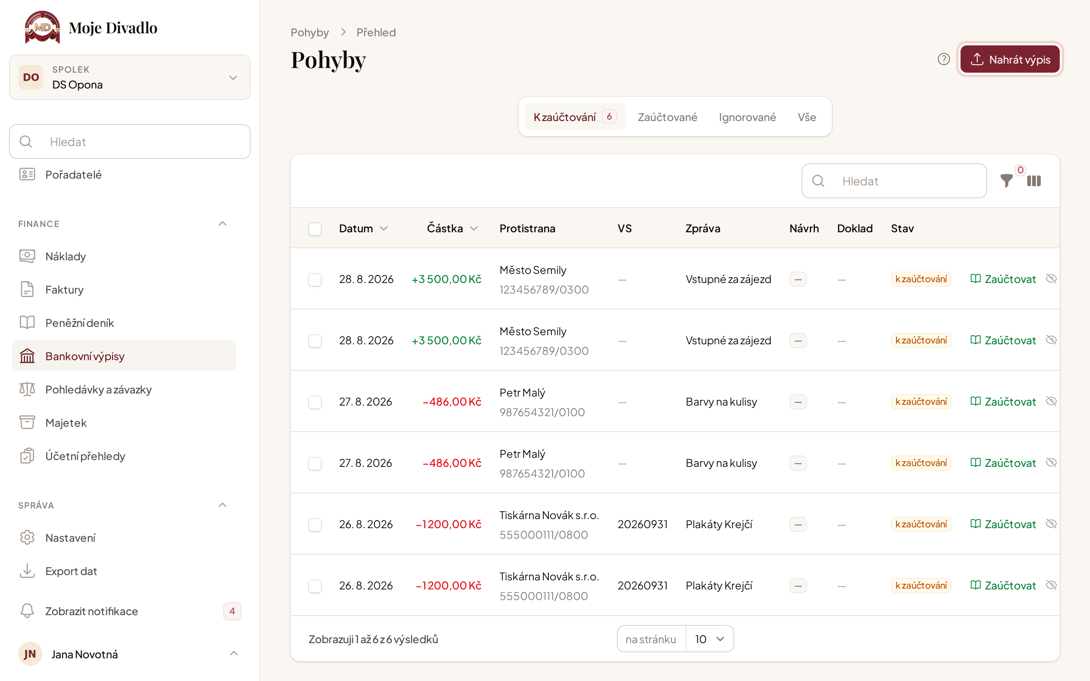Click the help question mark icon
Viewport: 1090px width, 681px height.
coord(944,59)
